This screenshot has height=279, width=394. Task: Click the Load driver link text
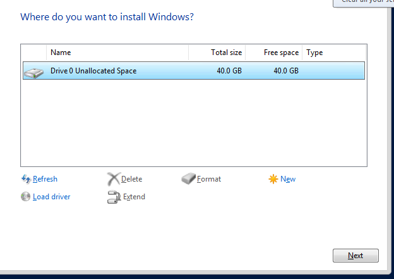[52, 197]
